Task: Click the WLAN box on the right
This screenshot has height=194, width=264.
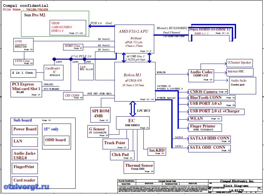Action: click(x=205, y=119)
